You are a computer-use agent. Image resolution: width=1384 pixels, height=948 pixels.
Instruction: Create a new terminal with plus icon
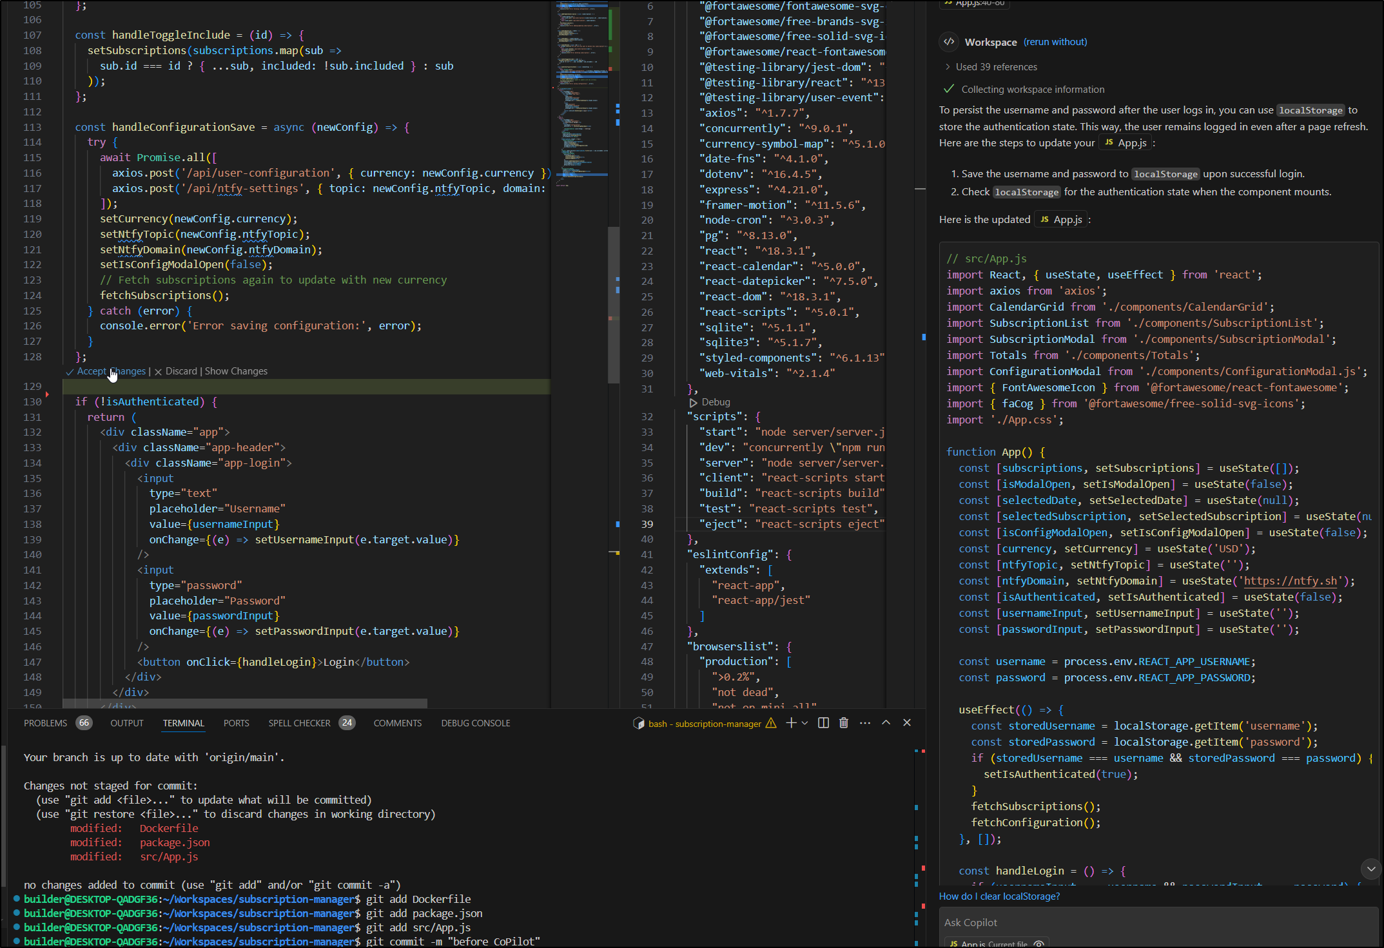(791, 723)
